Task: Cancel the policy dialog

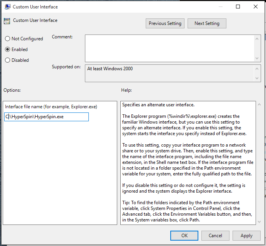Action: pyautogui.click(x=215, y=236)
